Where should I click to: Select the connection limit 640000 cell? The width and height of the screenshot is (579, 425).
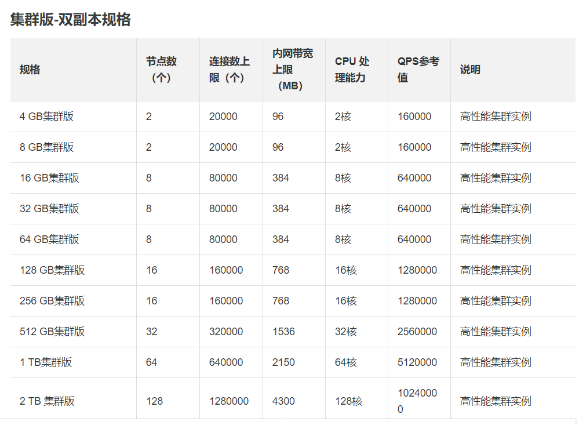(226, 362)
